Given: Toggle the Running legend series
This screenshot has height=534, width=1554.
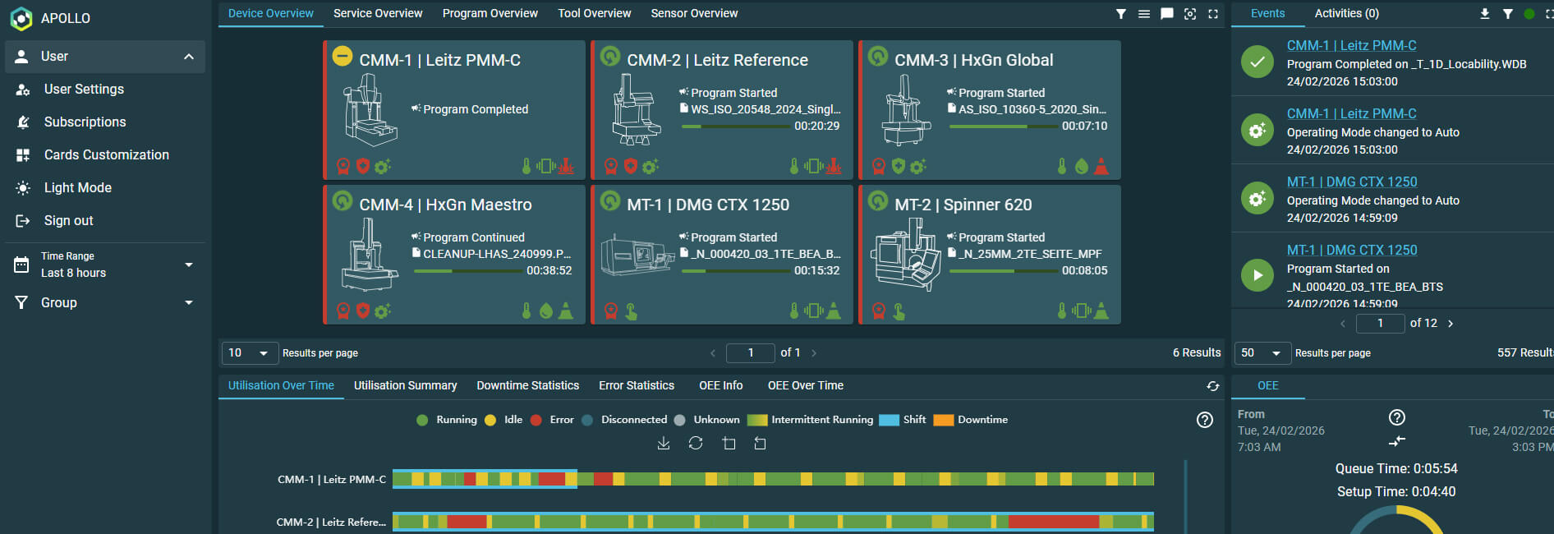Looking at the screenshot, I should pyautogui.click(x=447, y=420).
